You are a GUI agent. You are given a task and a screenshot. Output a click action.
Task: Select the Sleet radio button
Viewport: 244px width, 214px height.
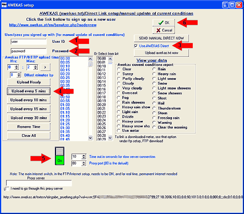tap(154, 98)
